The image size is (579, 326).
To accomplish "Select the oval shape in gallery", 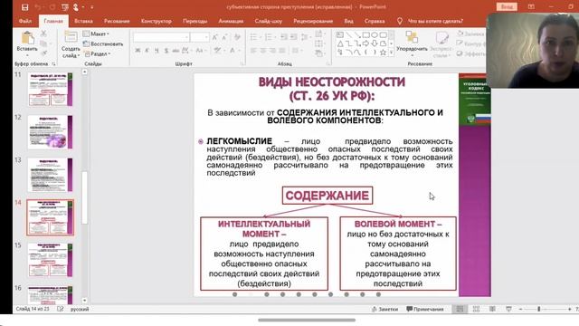I will tap(375, 35).
